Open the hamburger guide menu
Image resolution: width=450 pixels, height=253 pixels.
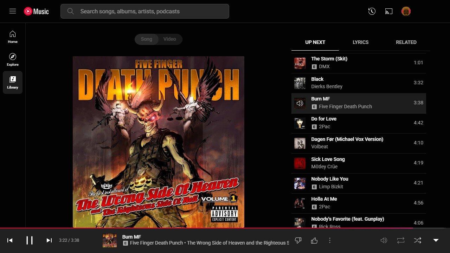tap(13, 11)
